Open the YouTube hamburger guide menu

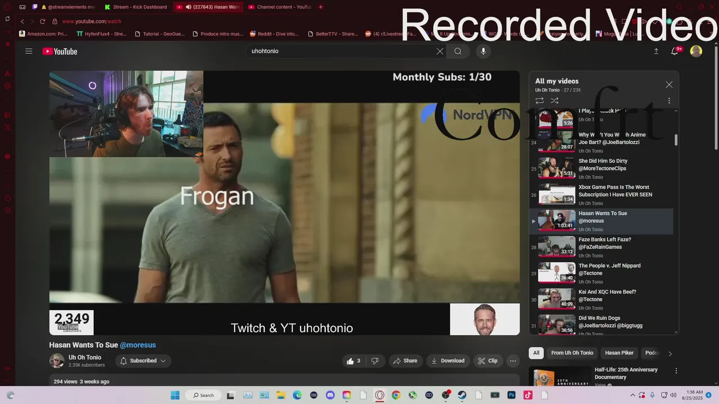[x=29, y=51]
